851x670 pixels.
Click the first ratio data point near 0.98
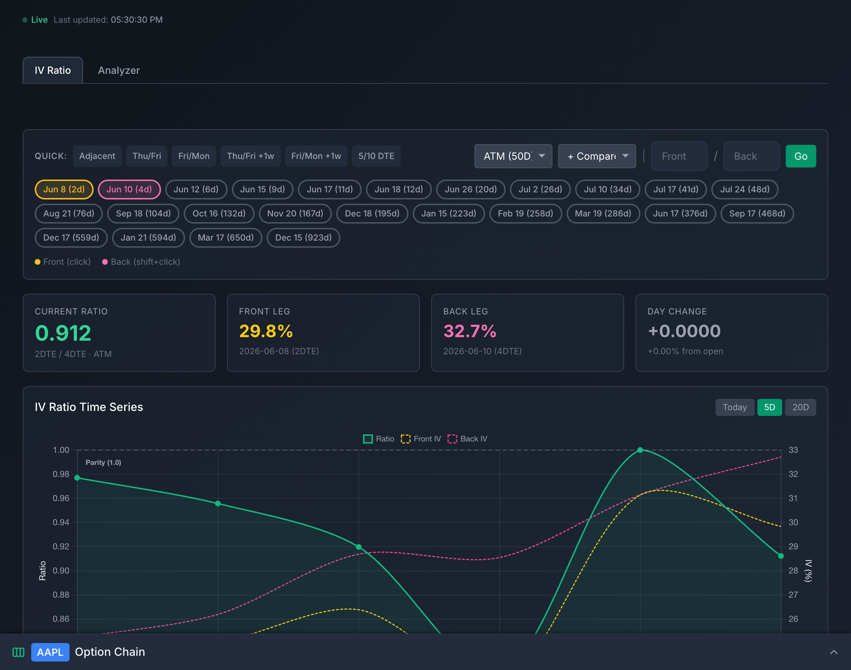coord(77,478)
